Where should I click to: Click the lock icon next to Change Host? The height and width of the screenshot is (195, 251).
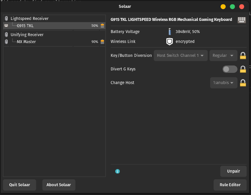coord(243,83)
